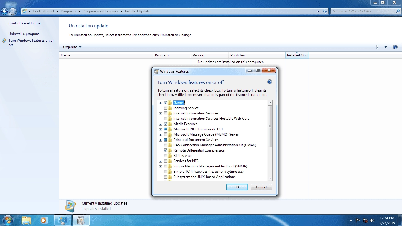Open the view options dropdown arrow

[x=385, y=47]
